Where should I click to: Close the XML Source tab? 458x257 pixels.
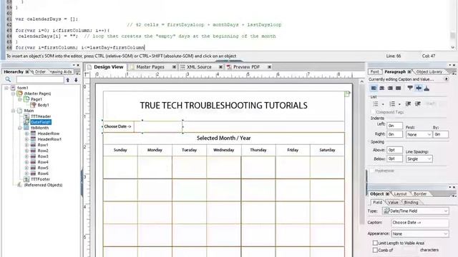click(220, 67)
